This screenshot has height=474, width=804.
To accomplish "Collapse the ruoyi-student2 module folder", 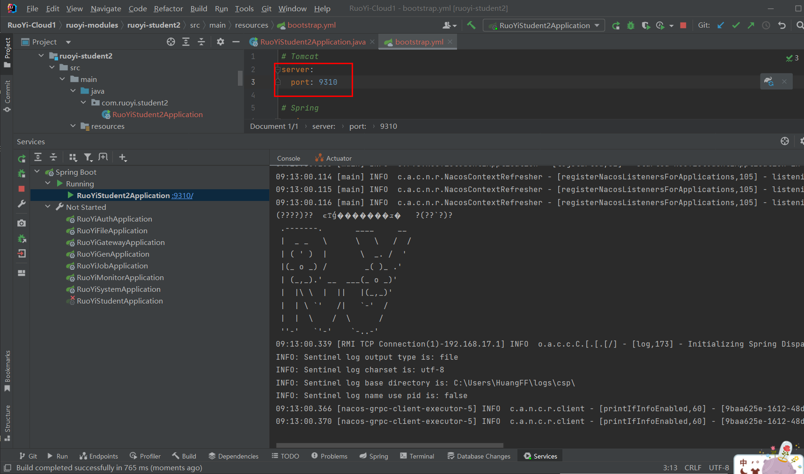I will coord(41,56).
